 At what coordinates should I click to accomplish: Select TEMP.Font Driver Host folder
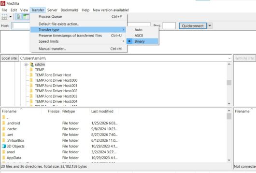53,75
